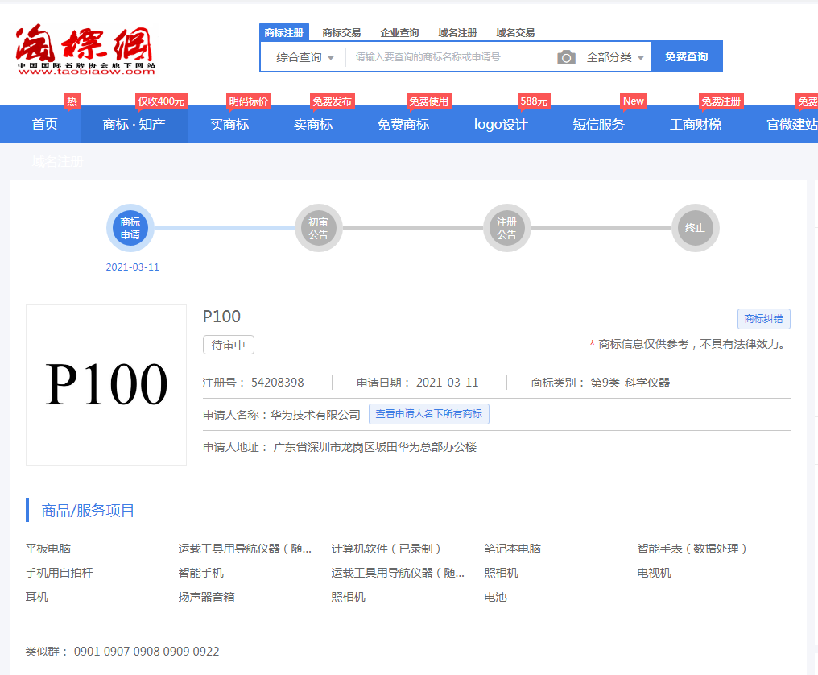The height and width of the screenshot is (675, 818).
Task: Click the P100 trademark image thumbnail
Action: coord(106,385)
